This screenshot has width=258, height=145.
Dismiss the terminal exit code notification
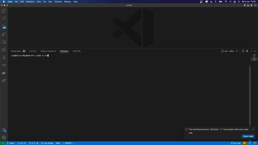click(x=253, y=129)
